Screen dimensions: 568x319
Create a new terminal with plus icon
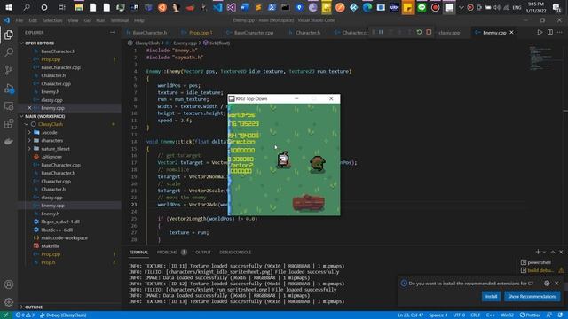[x=538, y=252]
